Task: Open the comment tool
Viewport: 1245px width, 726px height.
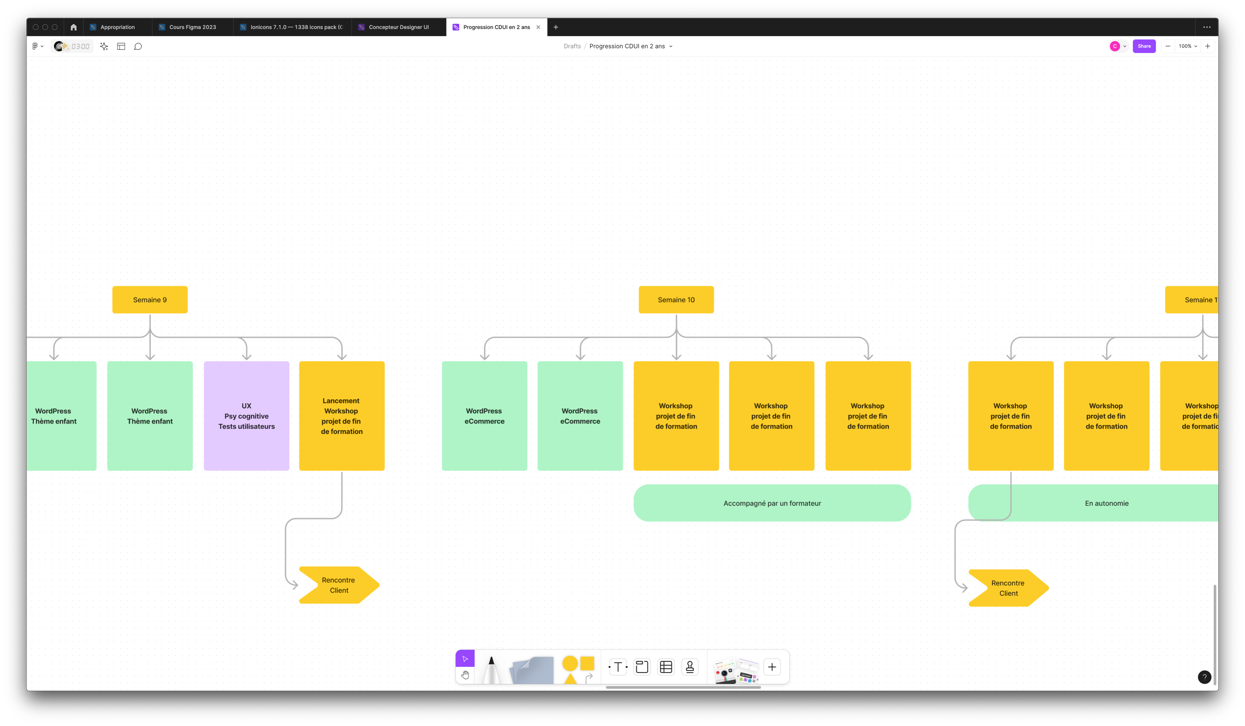Action: pyautogui.click(x=138, y=46)
